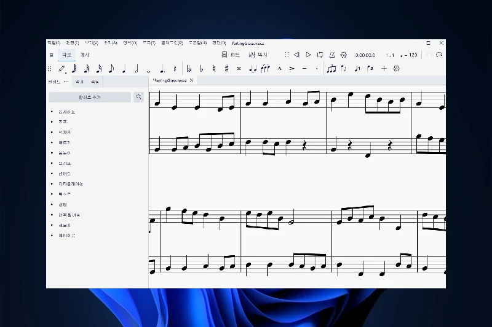The image size is (492, 327).
Task: Toggle the metronome
Action: click(x=332, y=55)
